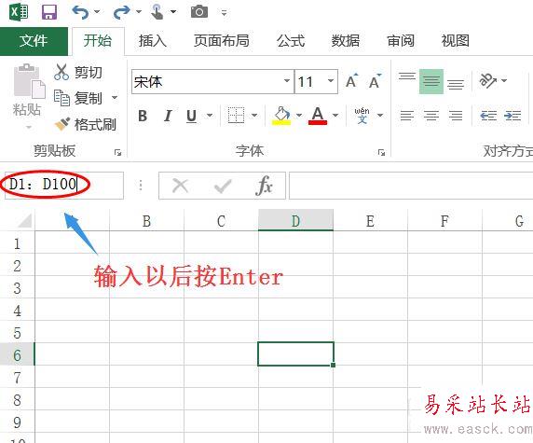Toggle Underline formatting

[x=191, y=116]
